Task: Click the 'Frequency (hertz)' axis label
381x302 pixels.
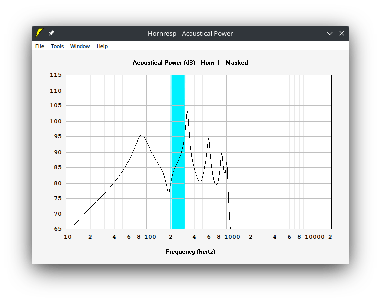Action: 190,252
